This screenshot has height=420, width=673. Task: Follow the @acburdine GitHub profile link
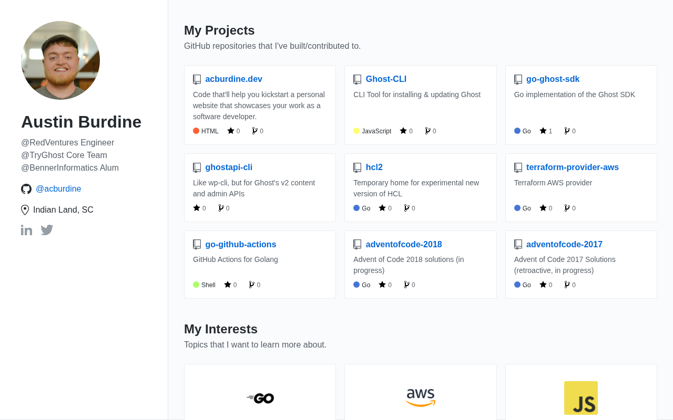[58, 189]
